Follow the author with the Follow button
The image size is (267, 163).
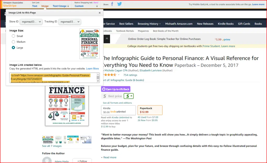coord(82,161)
